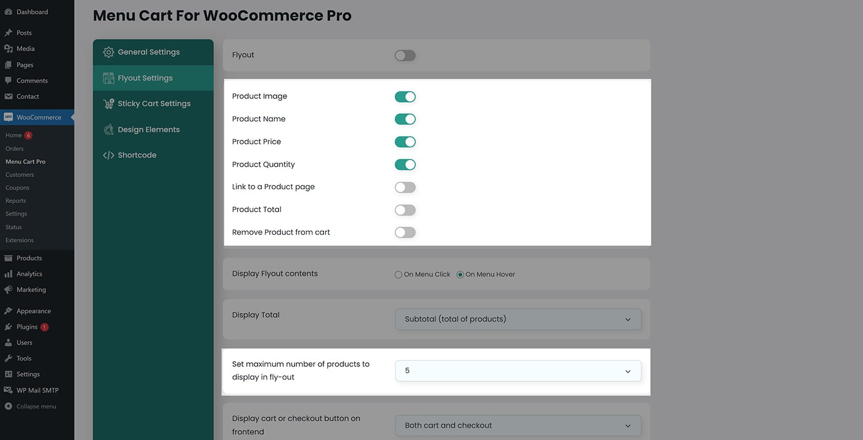Image resolution: width=863 pixels, height=440 pixels.
Task: Enable Link to a Product page
Action: (405, 188)
